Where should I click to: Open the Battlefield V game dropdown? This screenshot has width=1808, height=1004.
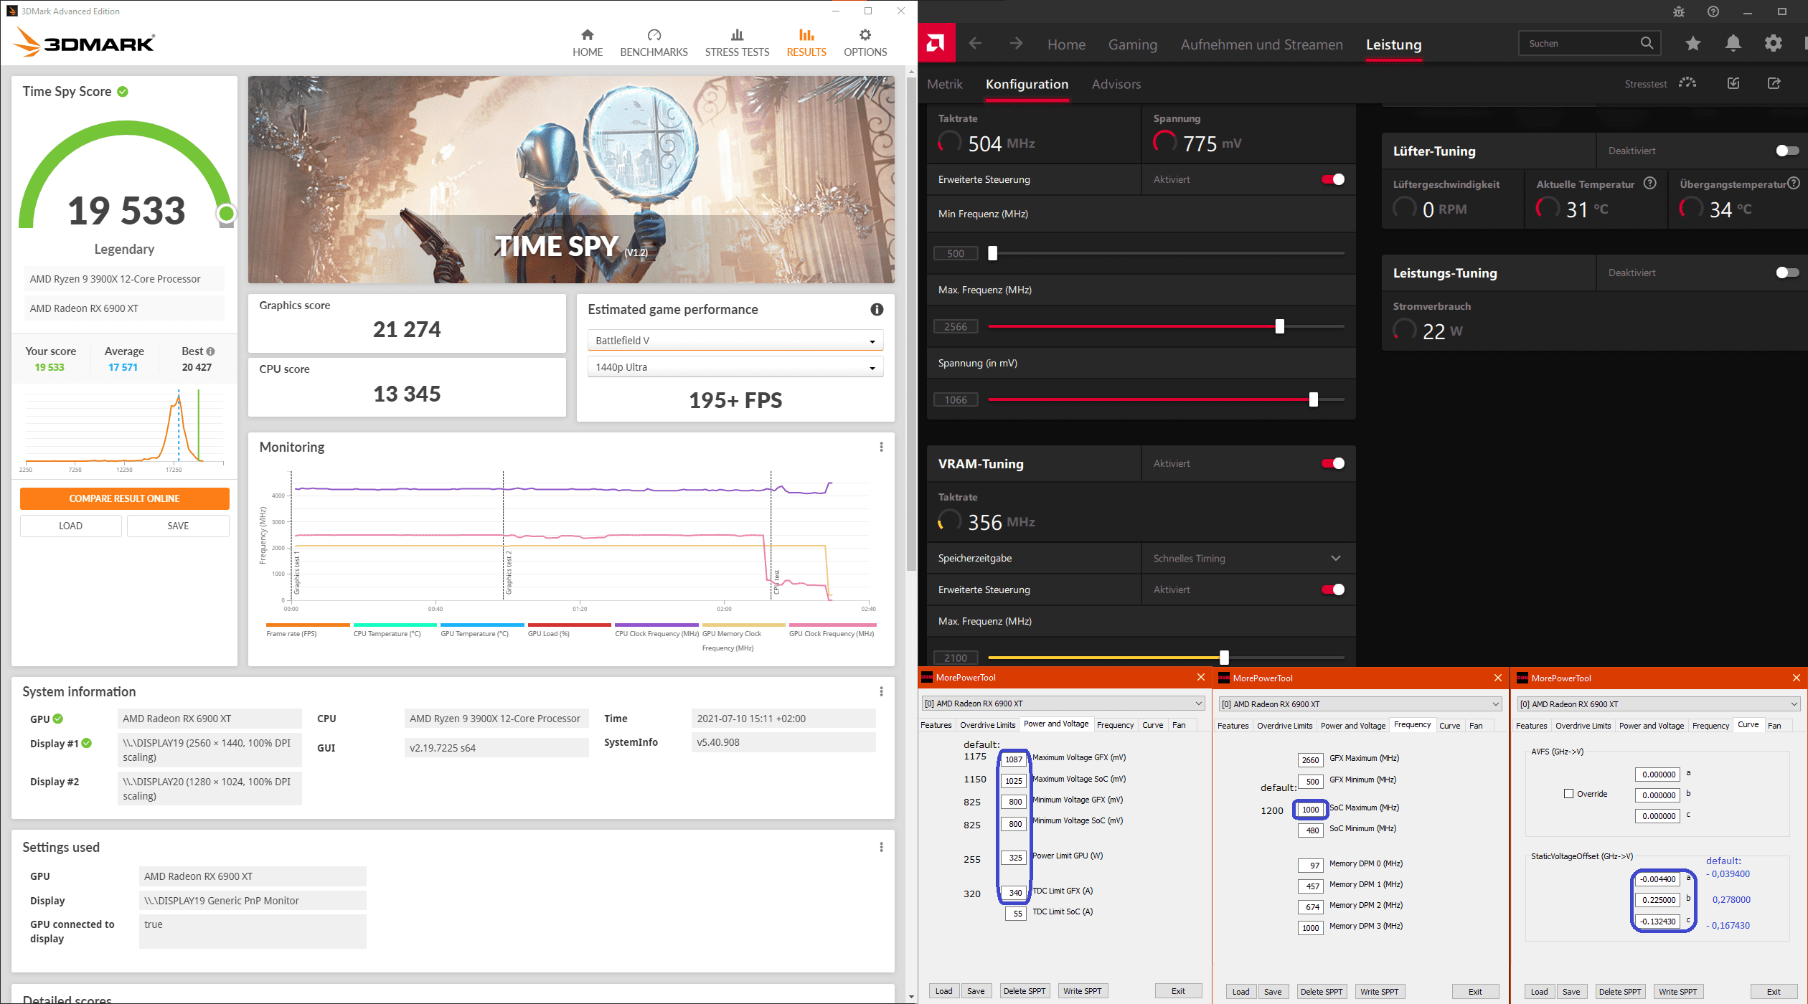735,340
